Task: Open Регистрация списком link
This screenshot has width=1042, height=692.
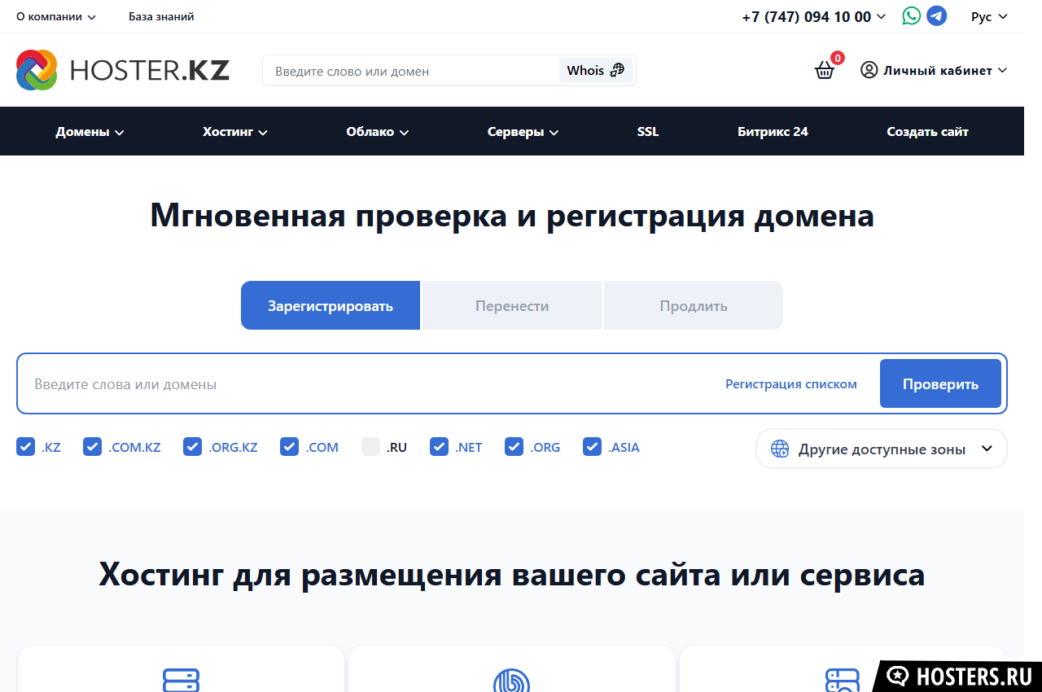Action: [790, 383]
